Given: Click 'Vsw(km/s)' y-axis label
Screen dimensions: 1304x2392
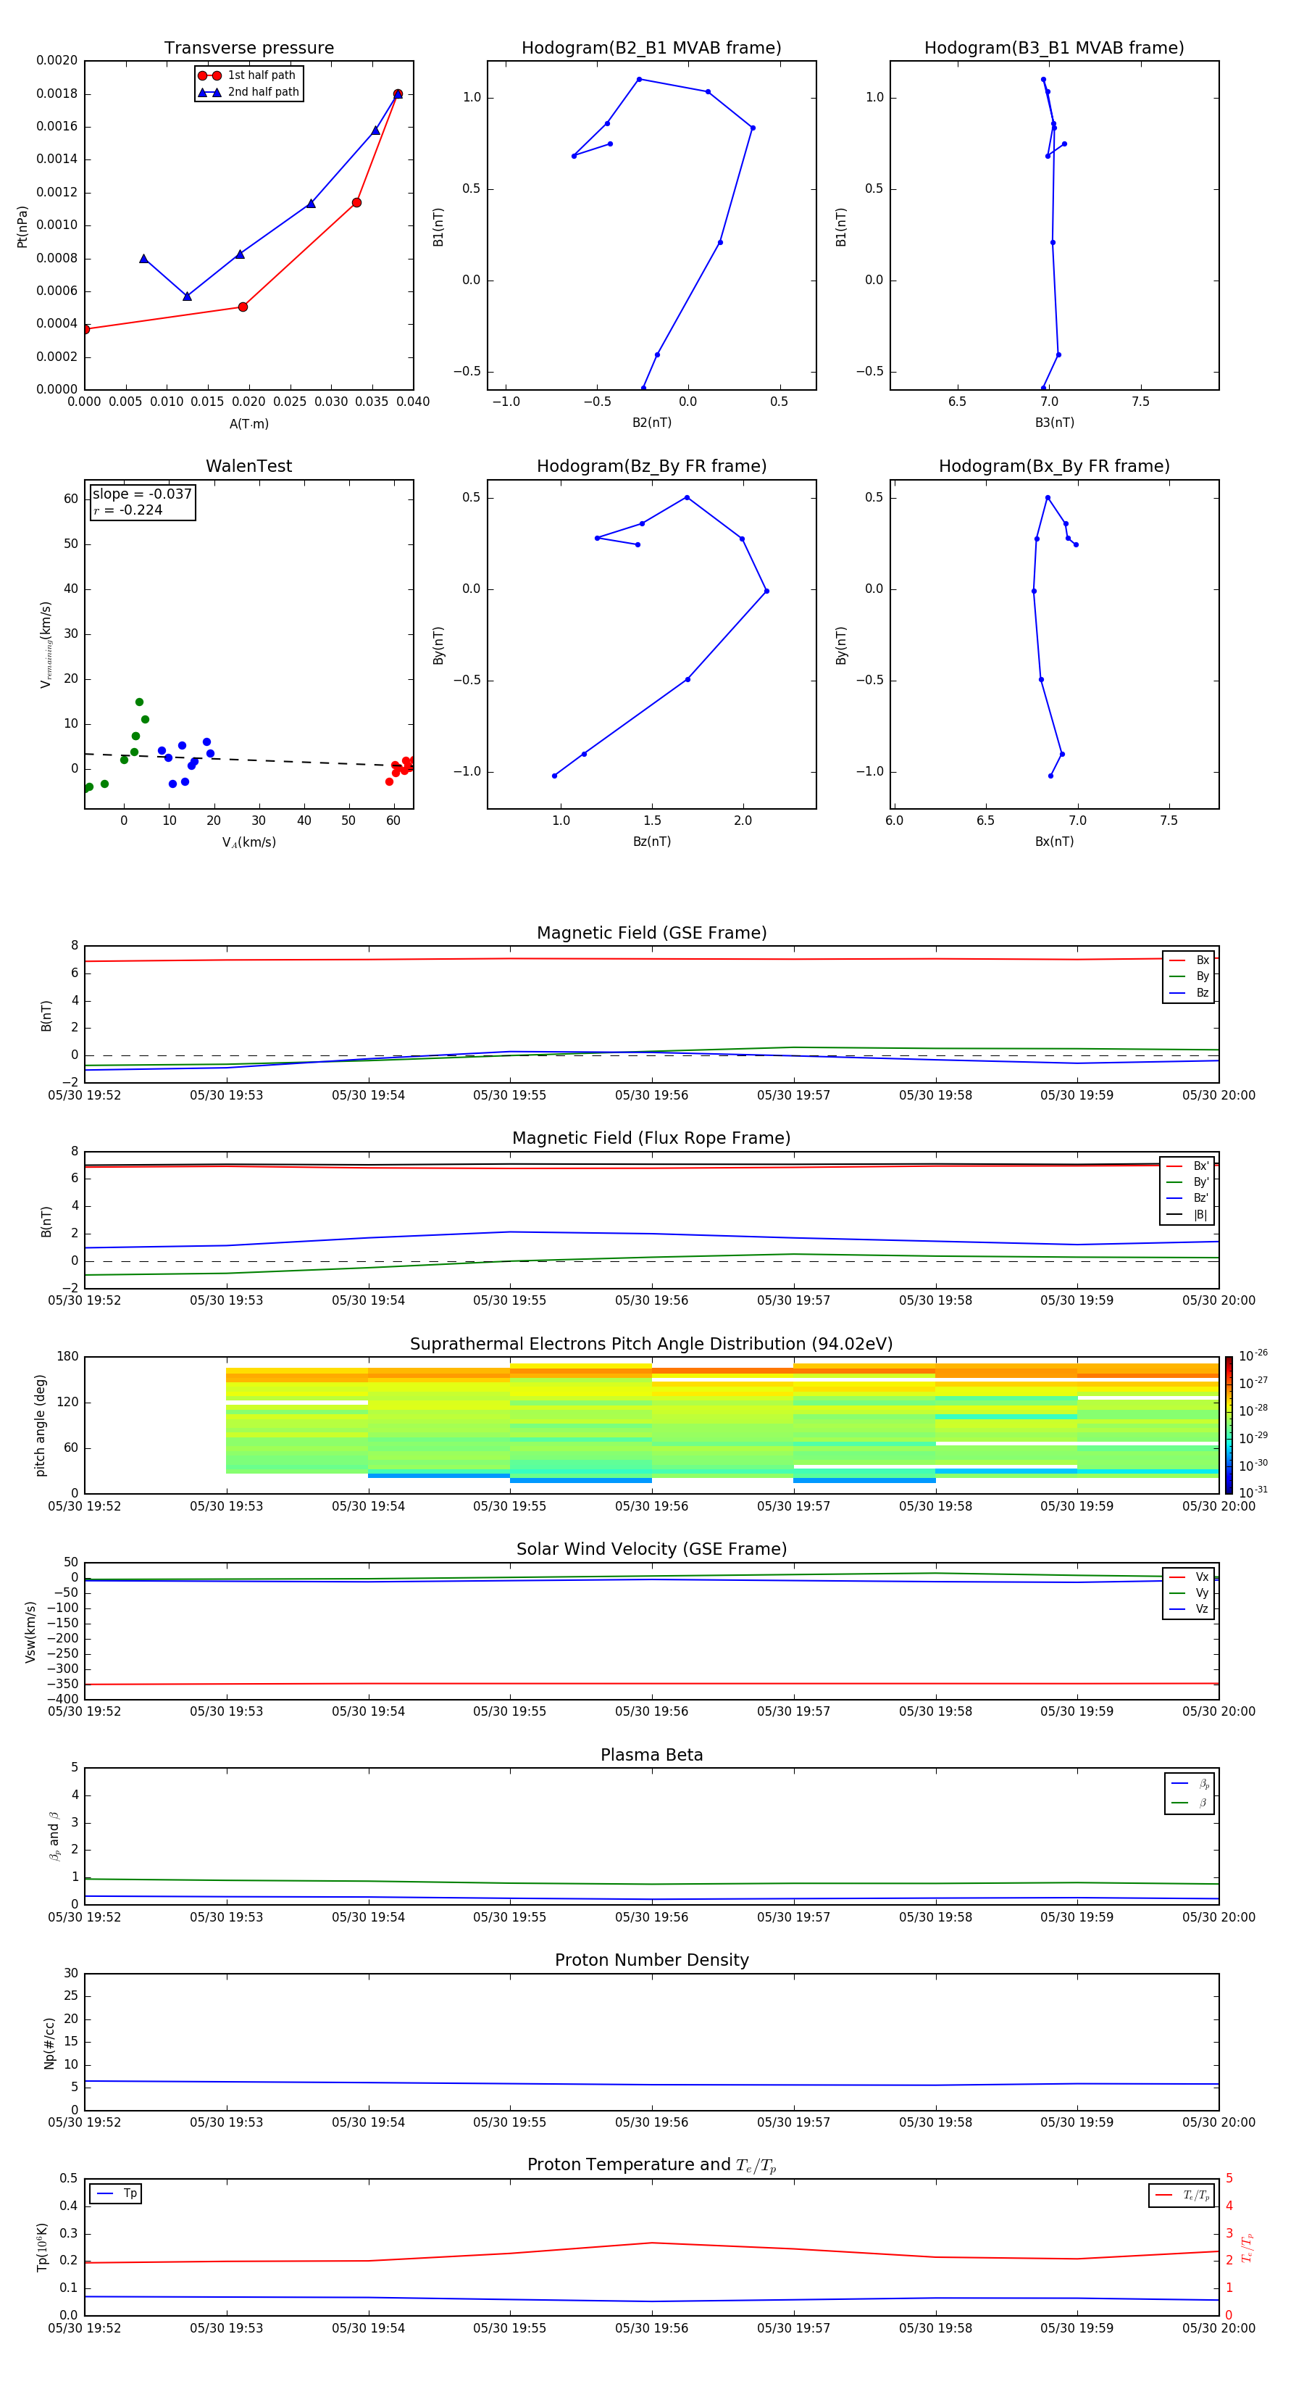Looking at the screenshot, I should click(30, 1632).
